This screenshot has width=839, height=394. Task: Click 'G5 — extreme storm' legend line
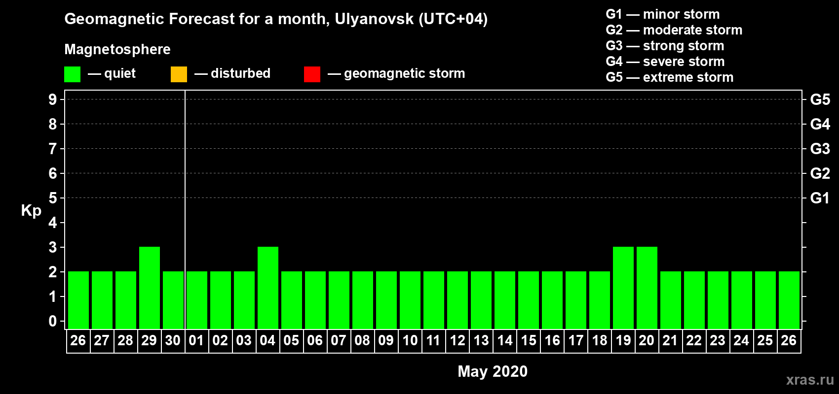(670, 77)
